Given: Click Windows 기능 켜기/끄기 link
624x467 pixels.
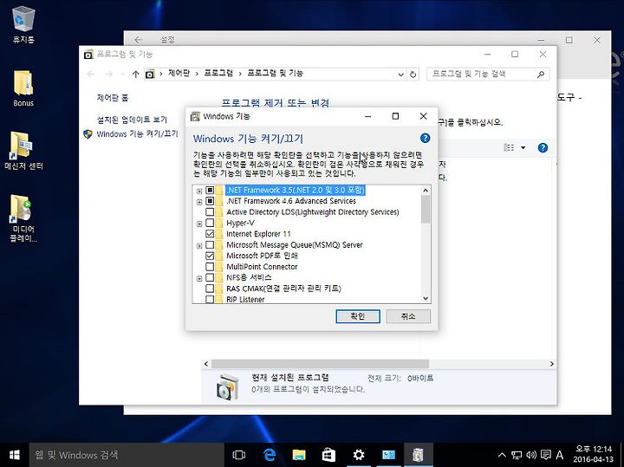Looking at the screenshot, I should point(137,134).
